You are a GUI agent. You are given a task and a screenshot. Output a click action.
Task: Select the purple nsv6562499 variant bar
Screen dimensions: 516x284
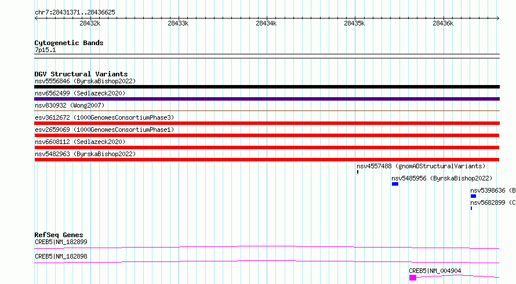tap(267, 99)
